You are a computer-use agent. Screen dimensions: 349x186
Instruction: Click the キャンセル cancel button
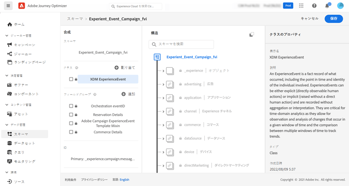click(309, 19)
